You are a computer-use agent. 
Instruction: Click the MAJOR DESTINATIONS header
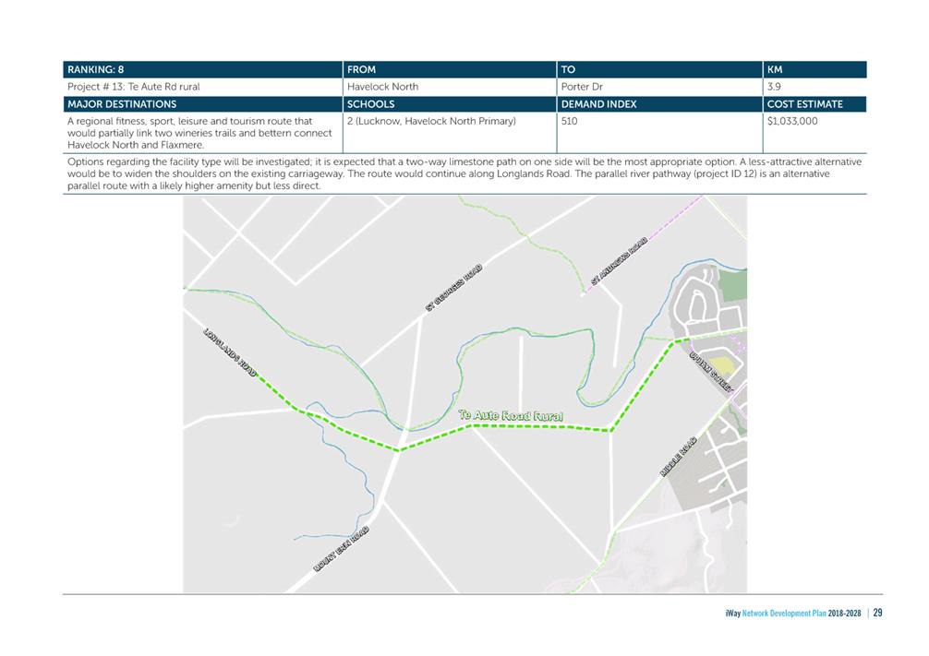(x=202, y=104)
